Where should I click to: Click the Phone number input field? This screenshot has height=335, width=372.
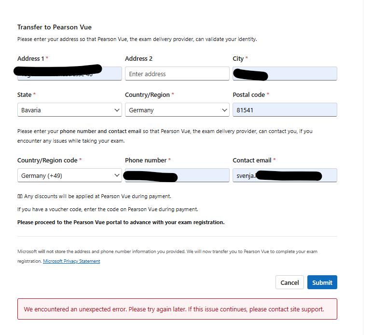pyautogui.click(x=177, y=175)
